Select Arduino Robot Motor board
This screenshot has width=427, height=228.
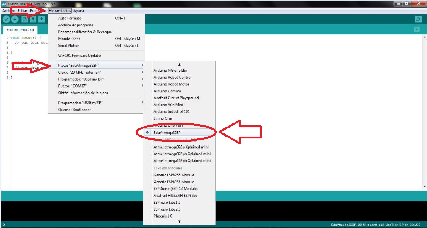(179, 84)
